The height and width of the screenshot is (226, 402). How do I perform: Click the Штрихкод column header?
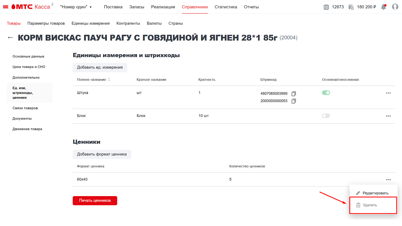coord(268,80)
